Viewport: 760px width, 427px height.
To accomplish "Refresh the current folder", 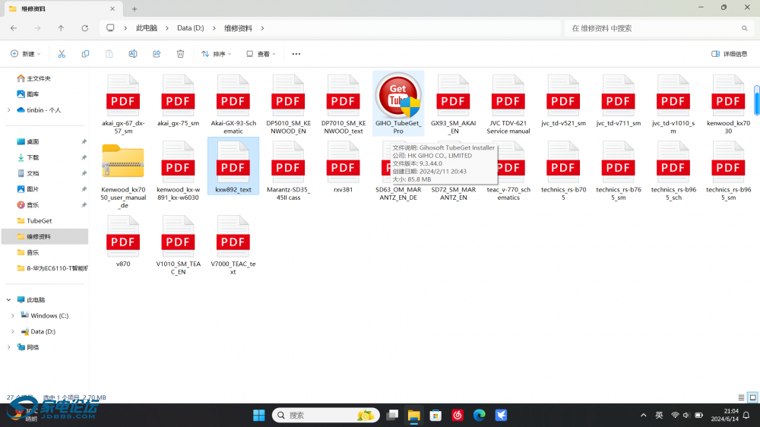I will (85, 28).
